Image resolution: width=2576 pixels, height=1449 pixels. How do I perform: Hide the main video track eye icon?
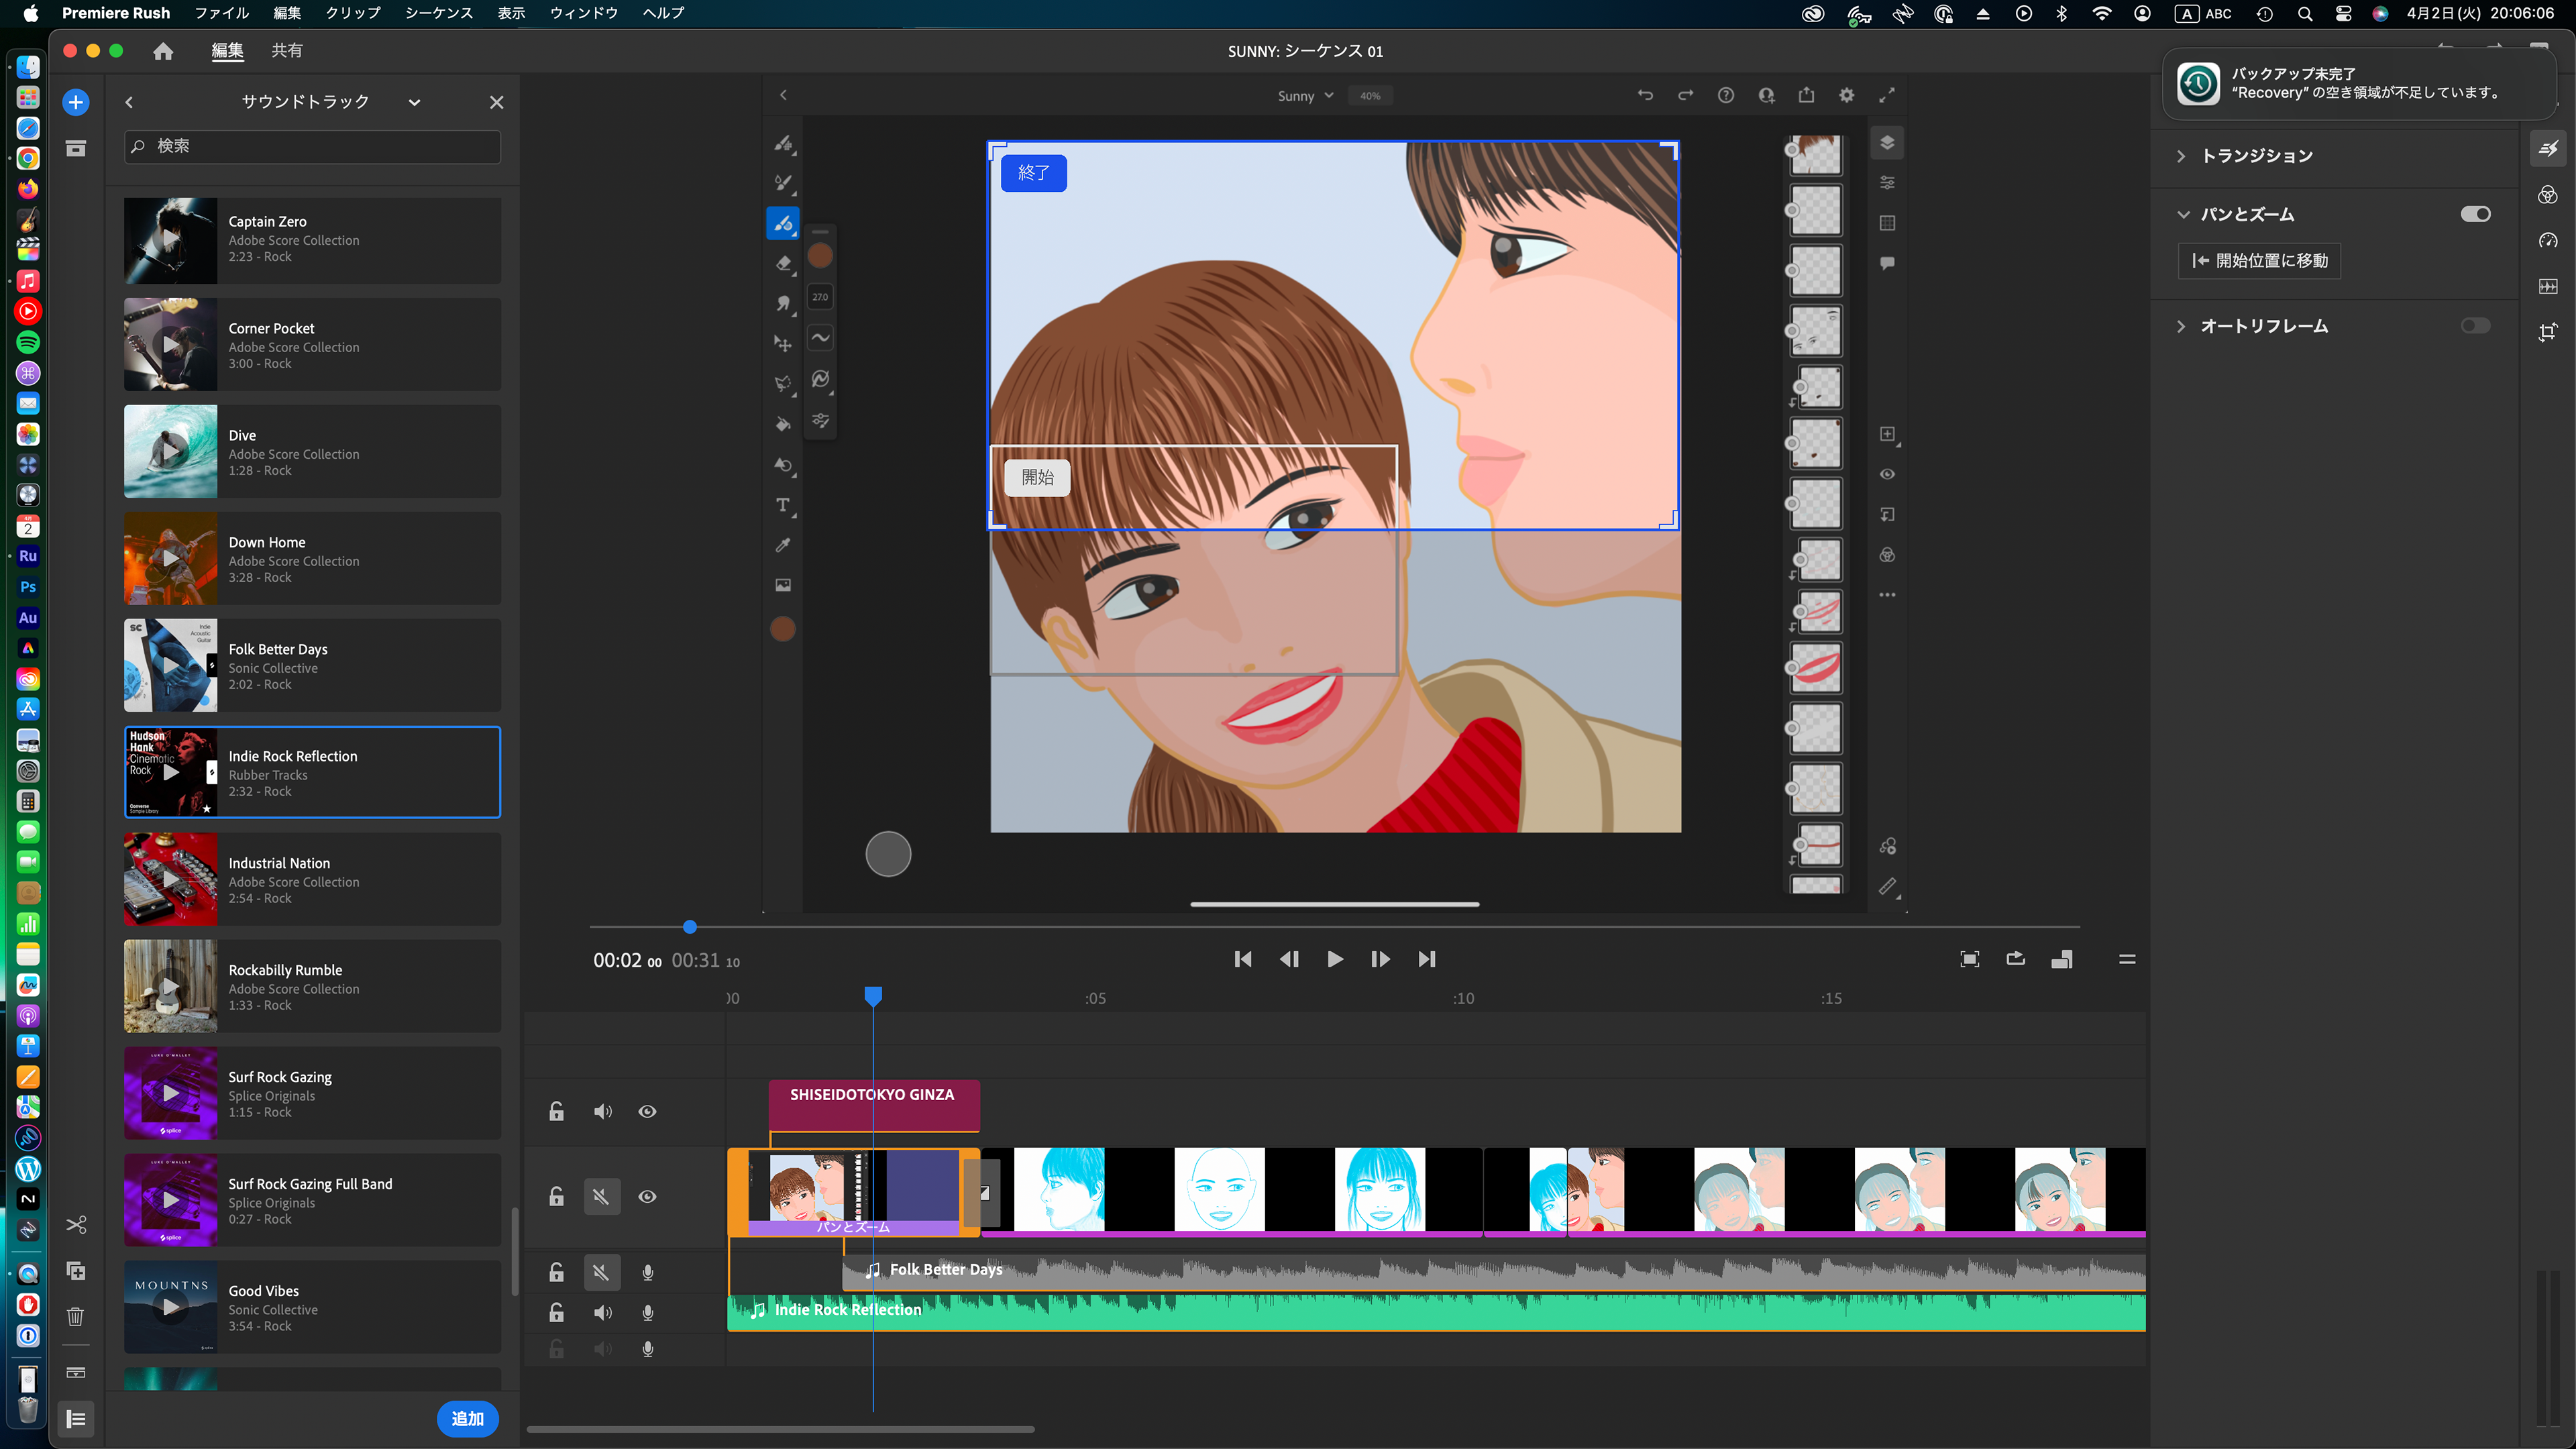647,1196
